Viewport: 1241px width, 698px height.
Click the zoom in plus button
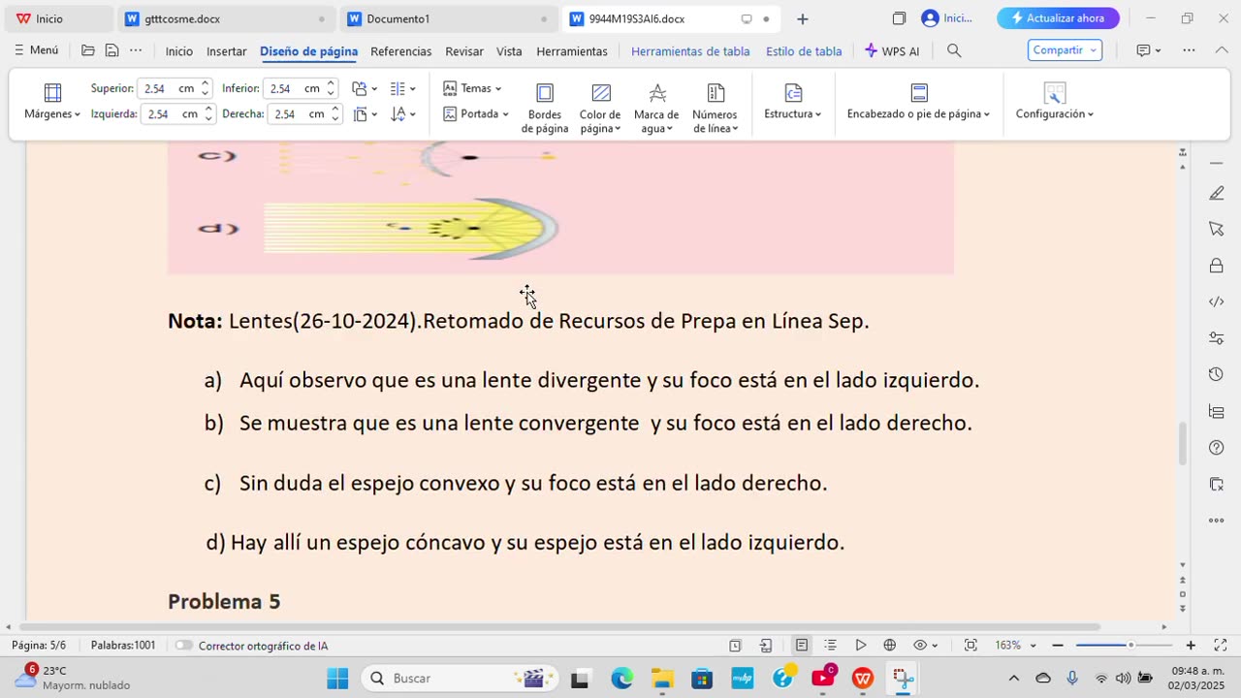[1191, 646]
